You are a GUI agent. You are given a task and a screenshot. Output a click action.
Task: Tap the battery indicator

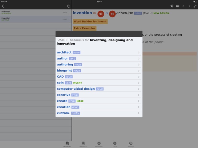coord(195,2)
